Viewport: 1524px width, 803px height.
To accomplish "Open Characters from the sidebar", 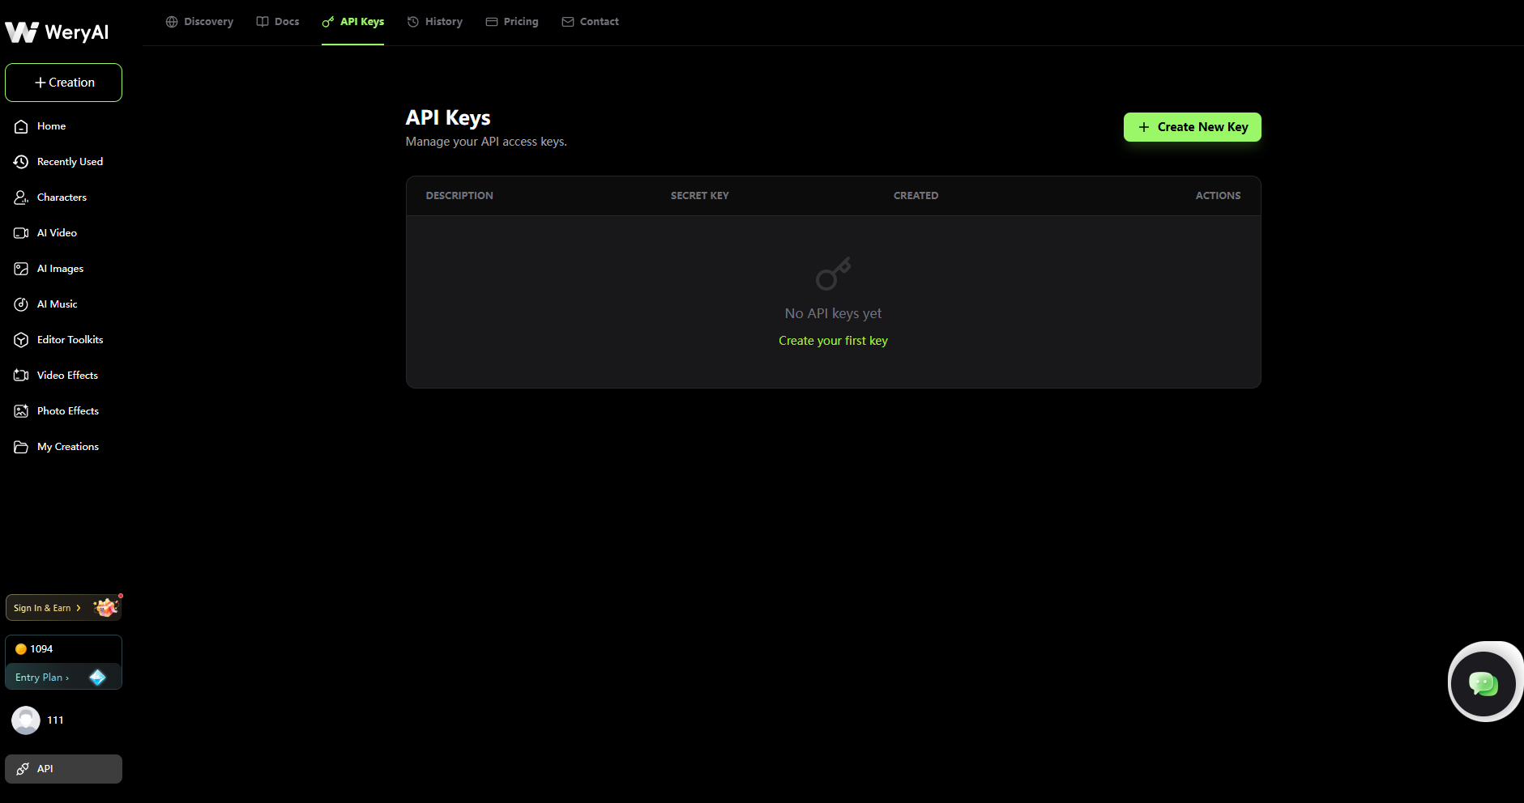I will click(x=62, y=197).
